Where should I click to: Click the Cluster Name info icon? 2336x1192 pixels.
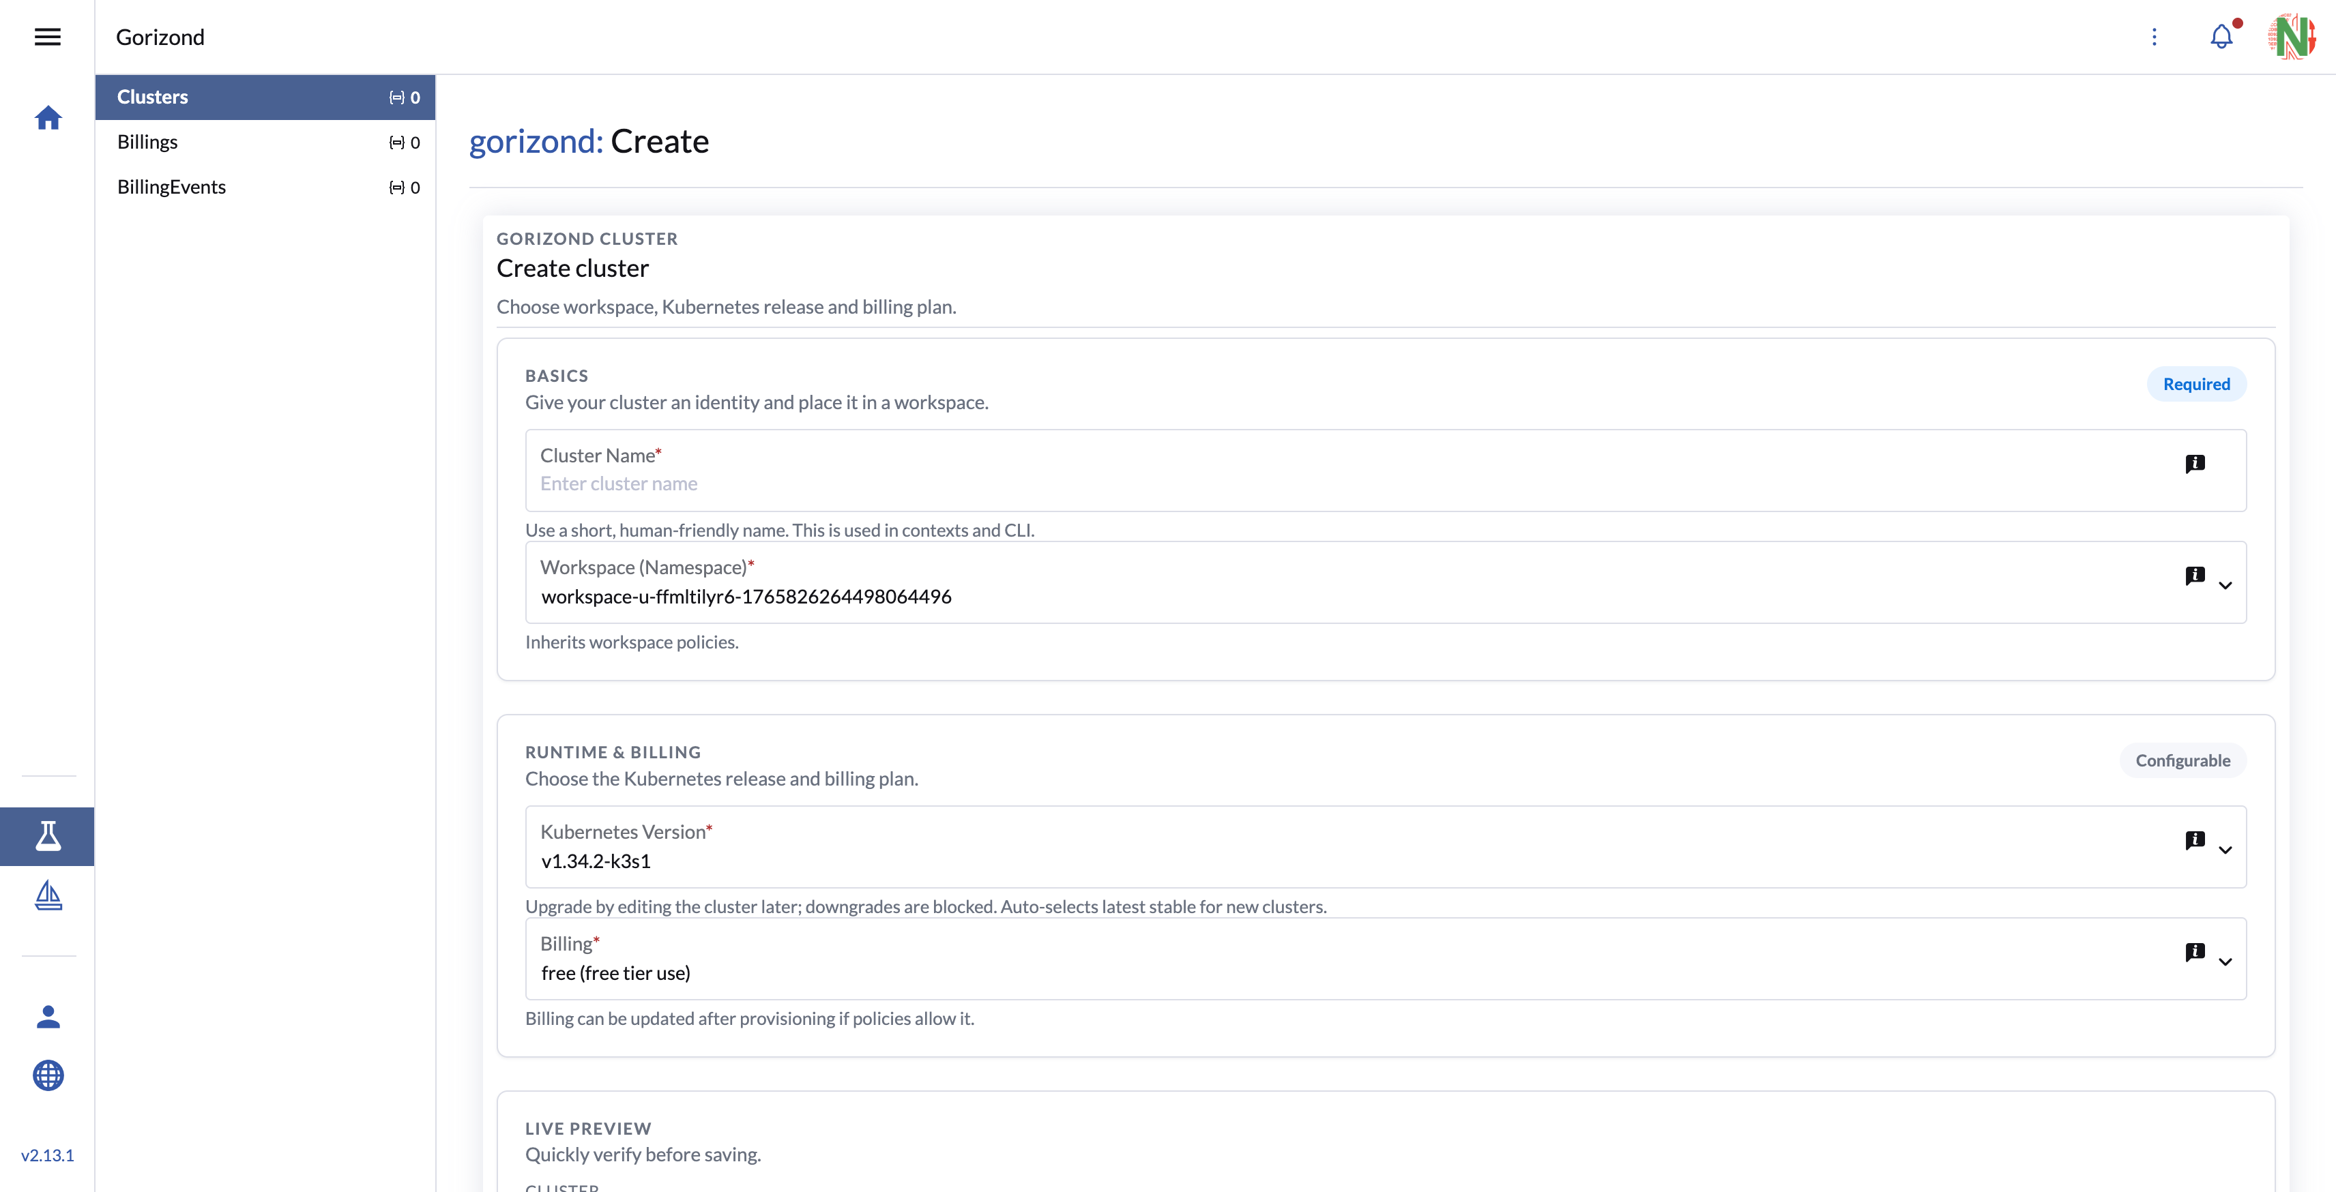(x=2195, y=463)
